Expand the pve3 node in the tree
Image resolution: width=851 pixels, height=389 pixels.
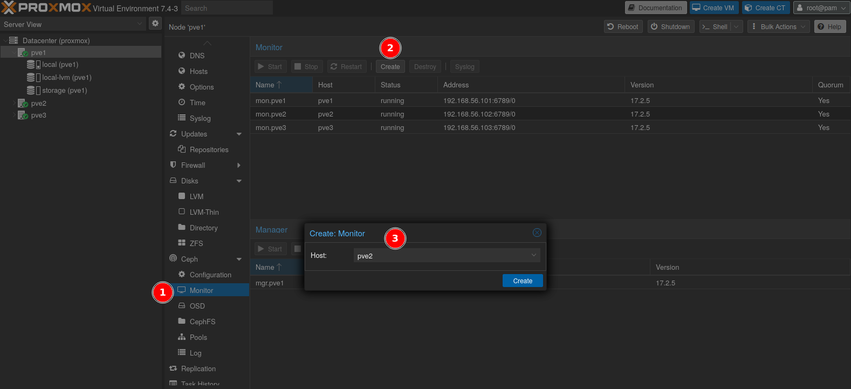(x=14, y=115)
